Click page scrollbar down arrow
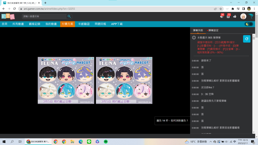The width and height of the screenshot is (258, 145). (x=256, y=137)
